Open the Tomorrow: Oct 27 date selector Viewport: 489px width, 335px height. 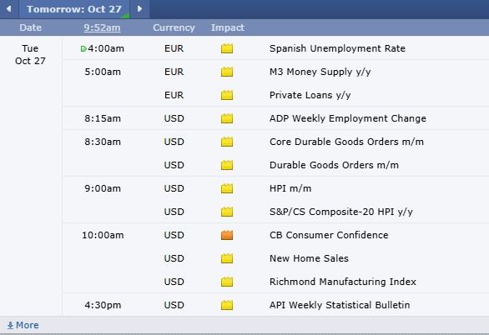tap(74, 9)
